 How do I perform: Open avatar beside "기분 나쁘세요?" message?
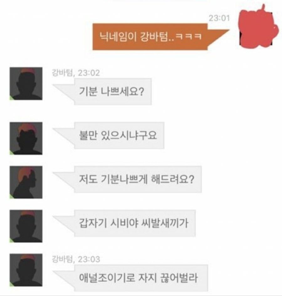26,83
